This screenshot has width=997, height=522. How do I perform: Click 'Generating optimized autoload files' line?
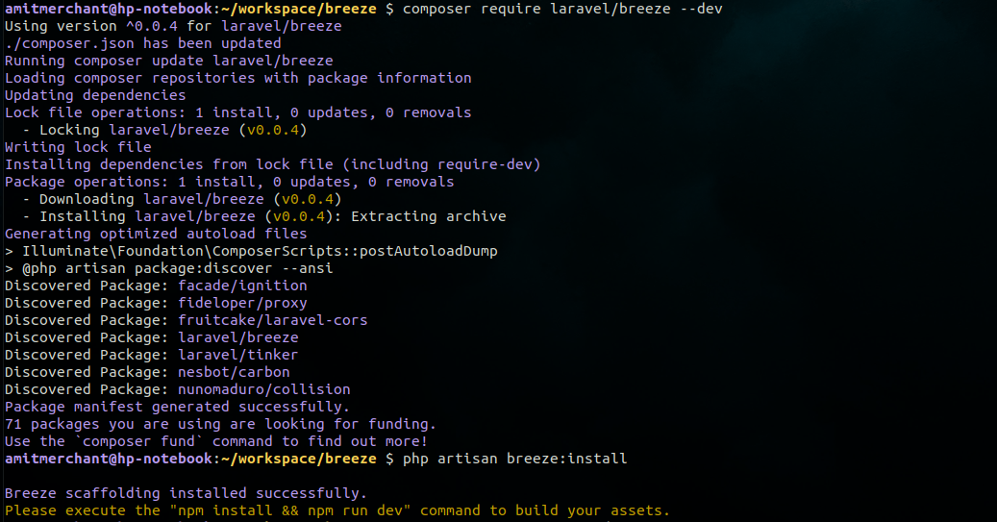tap(156, 234)
